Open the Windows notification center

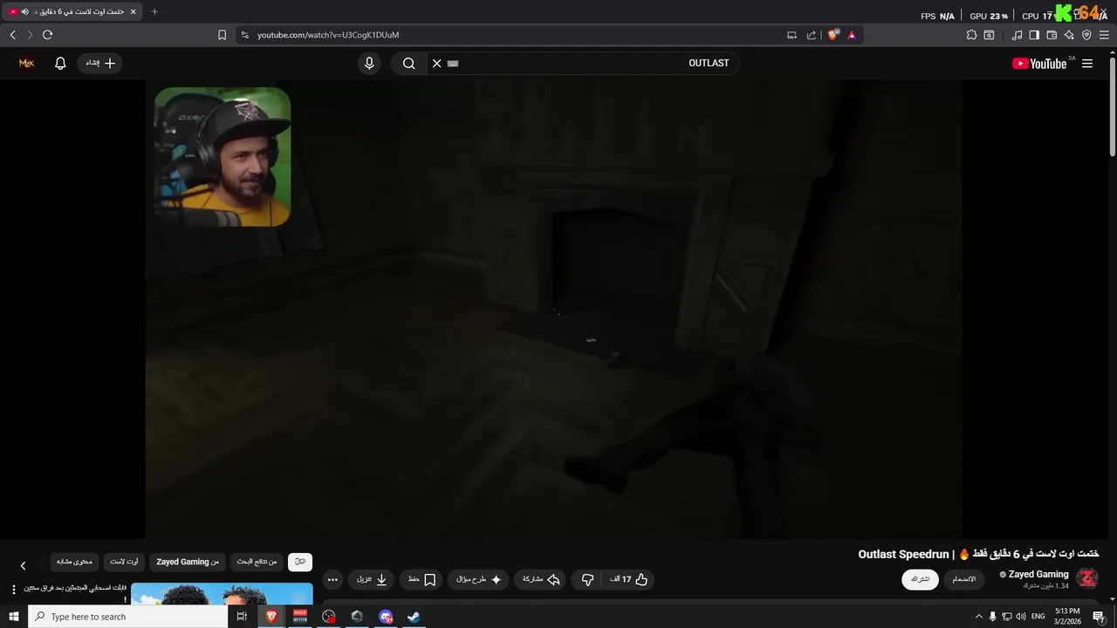pyautogui.click(x=1099, y=617)
